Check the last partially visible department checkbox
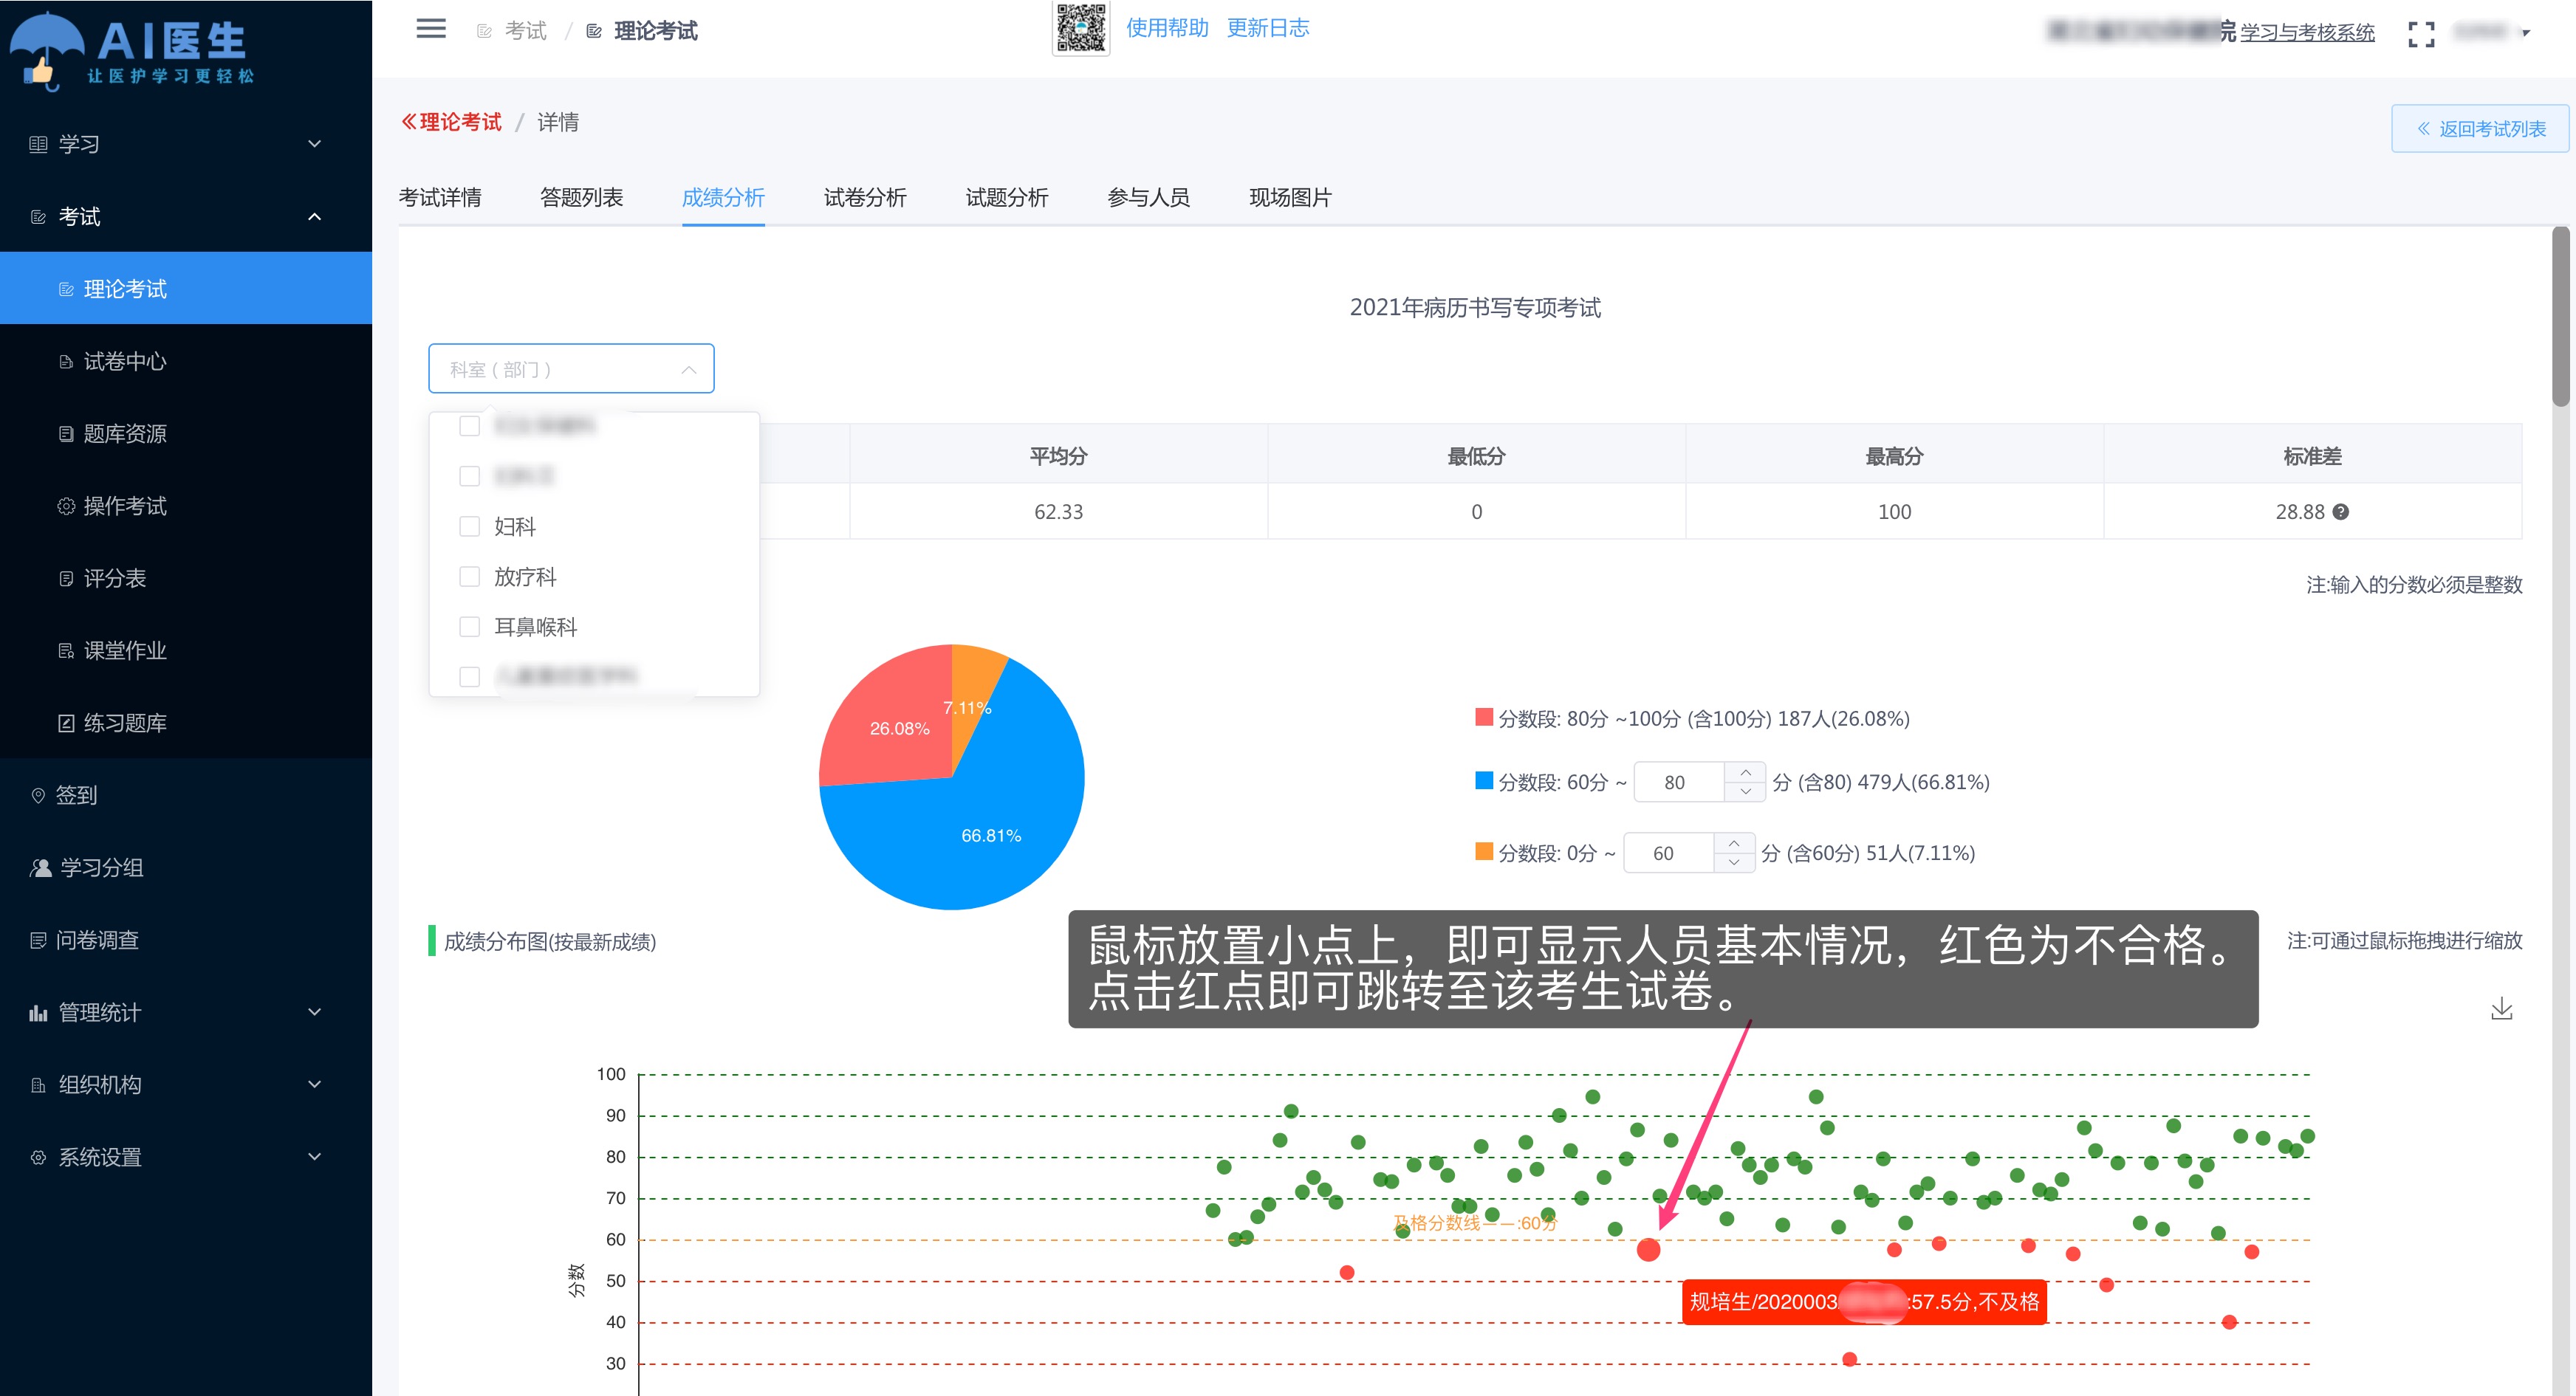Screen dimensions: 2576x1396 tap(469, 676)
